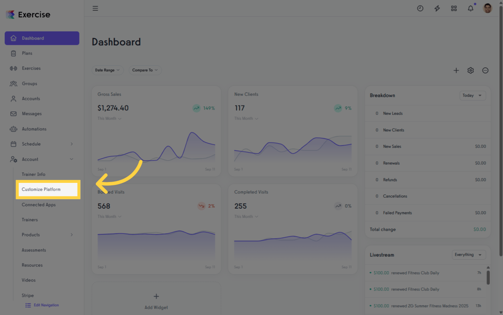Change the Breakdown filter from Today
Image resolution: width=503 pixels, height=315 pixels.
(x=472, y=95)
